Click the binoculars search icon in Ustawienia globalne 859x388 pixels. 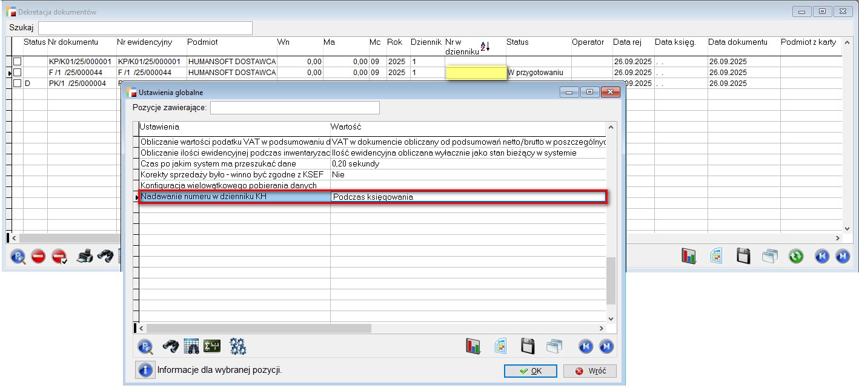point(171,346)
